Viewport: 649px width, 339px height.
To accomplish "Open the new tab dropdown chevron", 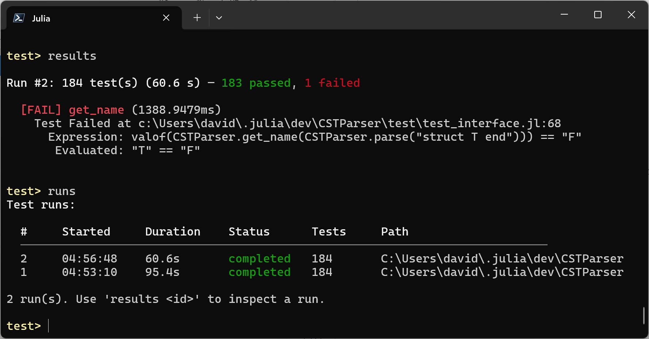I will pyautogui.click(x=219, y=17).
